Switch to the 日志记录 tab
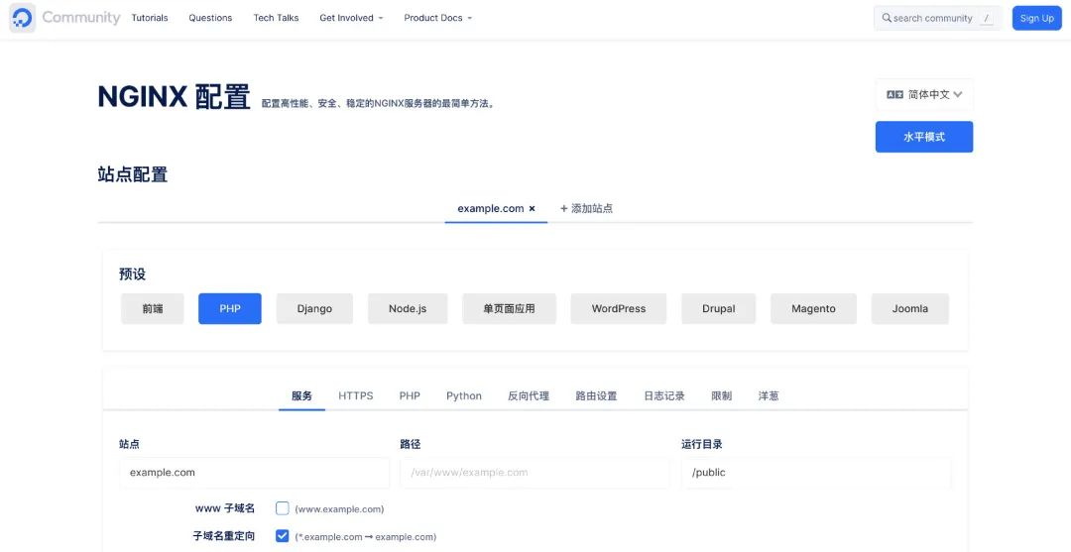The width and height of the screenshot is (1071, 552). [x=663, y=395]
